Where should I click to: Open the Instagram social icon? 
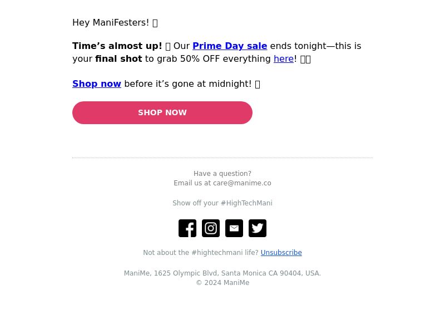(211, 228)
